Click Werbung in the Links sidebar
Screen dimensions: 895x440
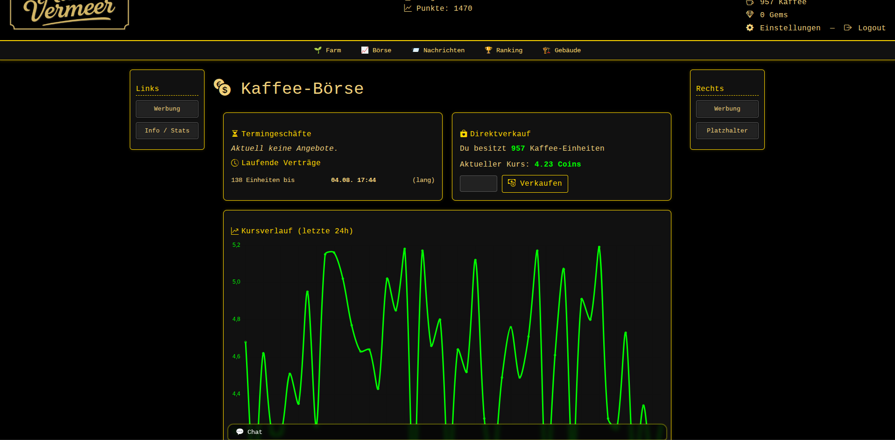click(x=167, y=109)
